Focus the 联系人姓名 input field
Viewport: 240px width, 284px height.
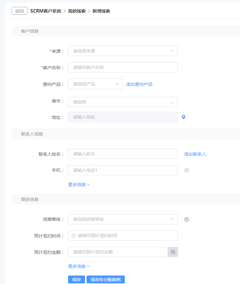[123, 154]
